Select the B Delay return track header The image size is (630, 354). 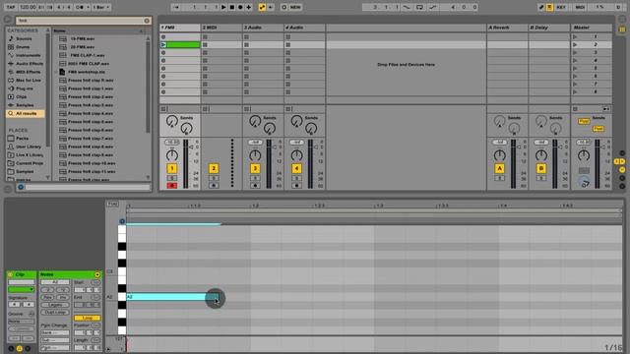[x=549, y=28]
